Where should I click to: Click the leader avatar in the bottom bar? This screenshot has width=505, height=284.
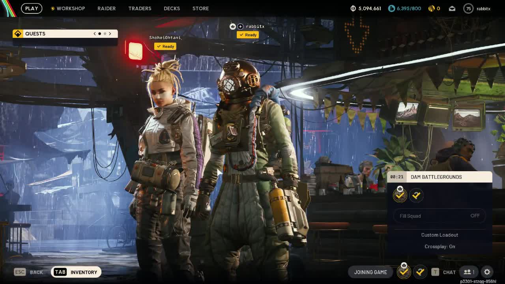tap(404, 272)
